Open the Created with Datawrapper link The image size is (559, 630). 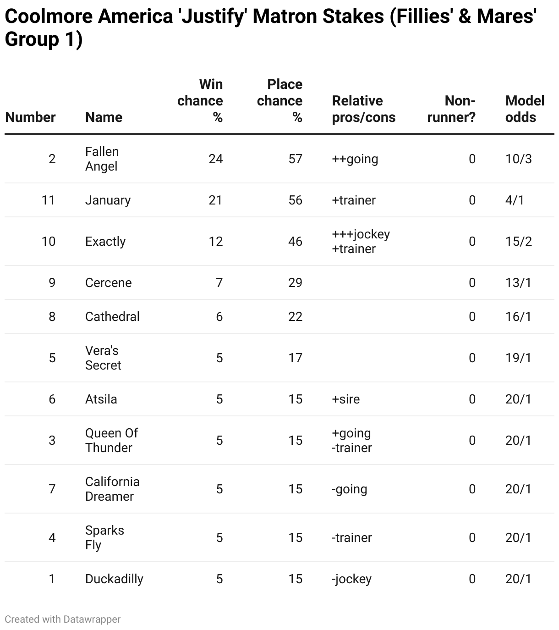click(x=63, y=619)
